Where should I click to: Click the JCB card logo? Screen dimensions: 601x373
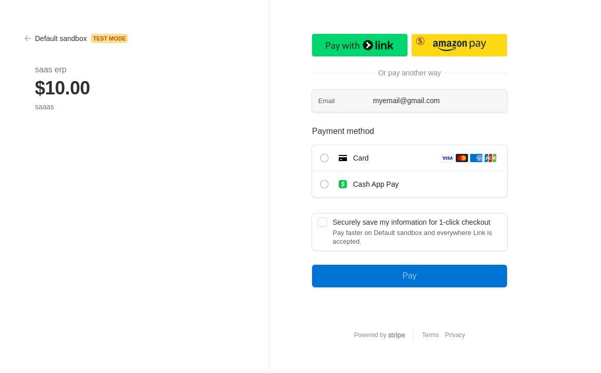[x=490, y=158]
